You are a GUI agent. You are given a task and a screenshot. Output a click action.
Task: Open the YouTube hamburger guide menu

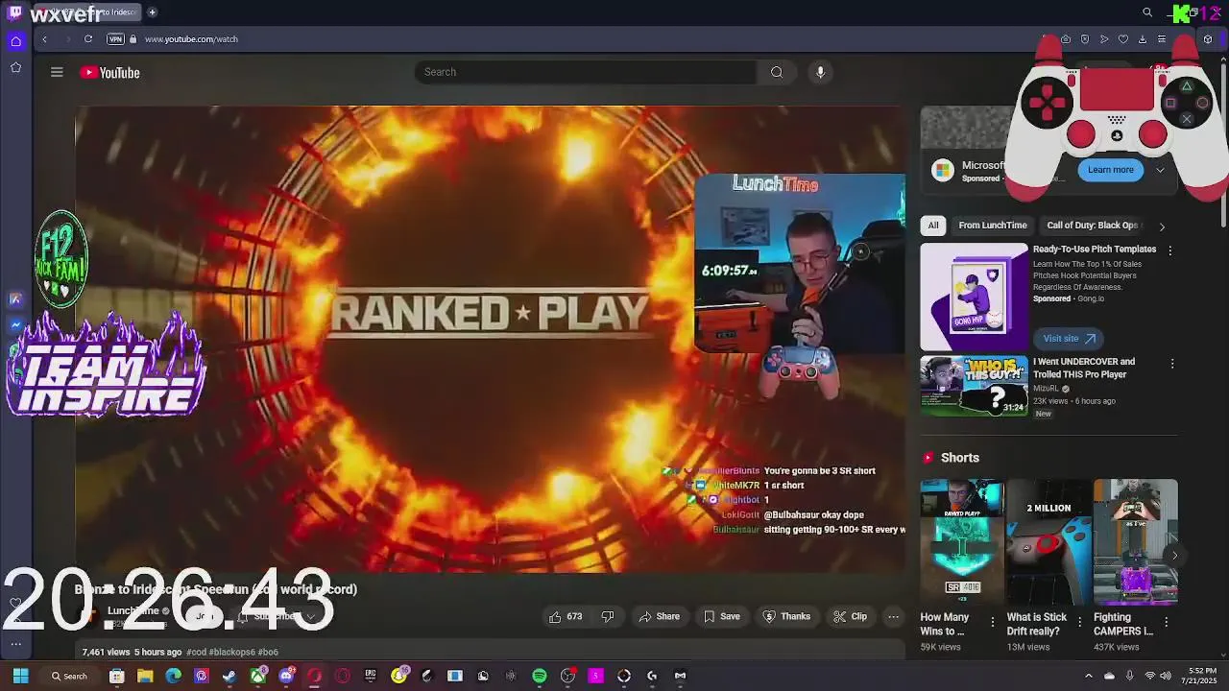pyautogui.click(x=57, y=72)
